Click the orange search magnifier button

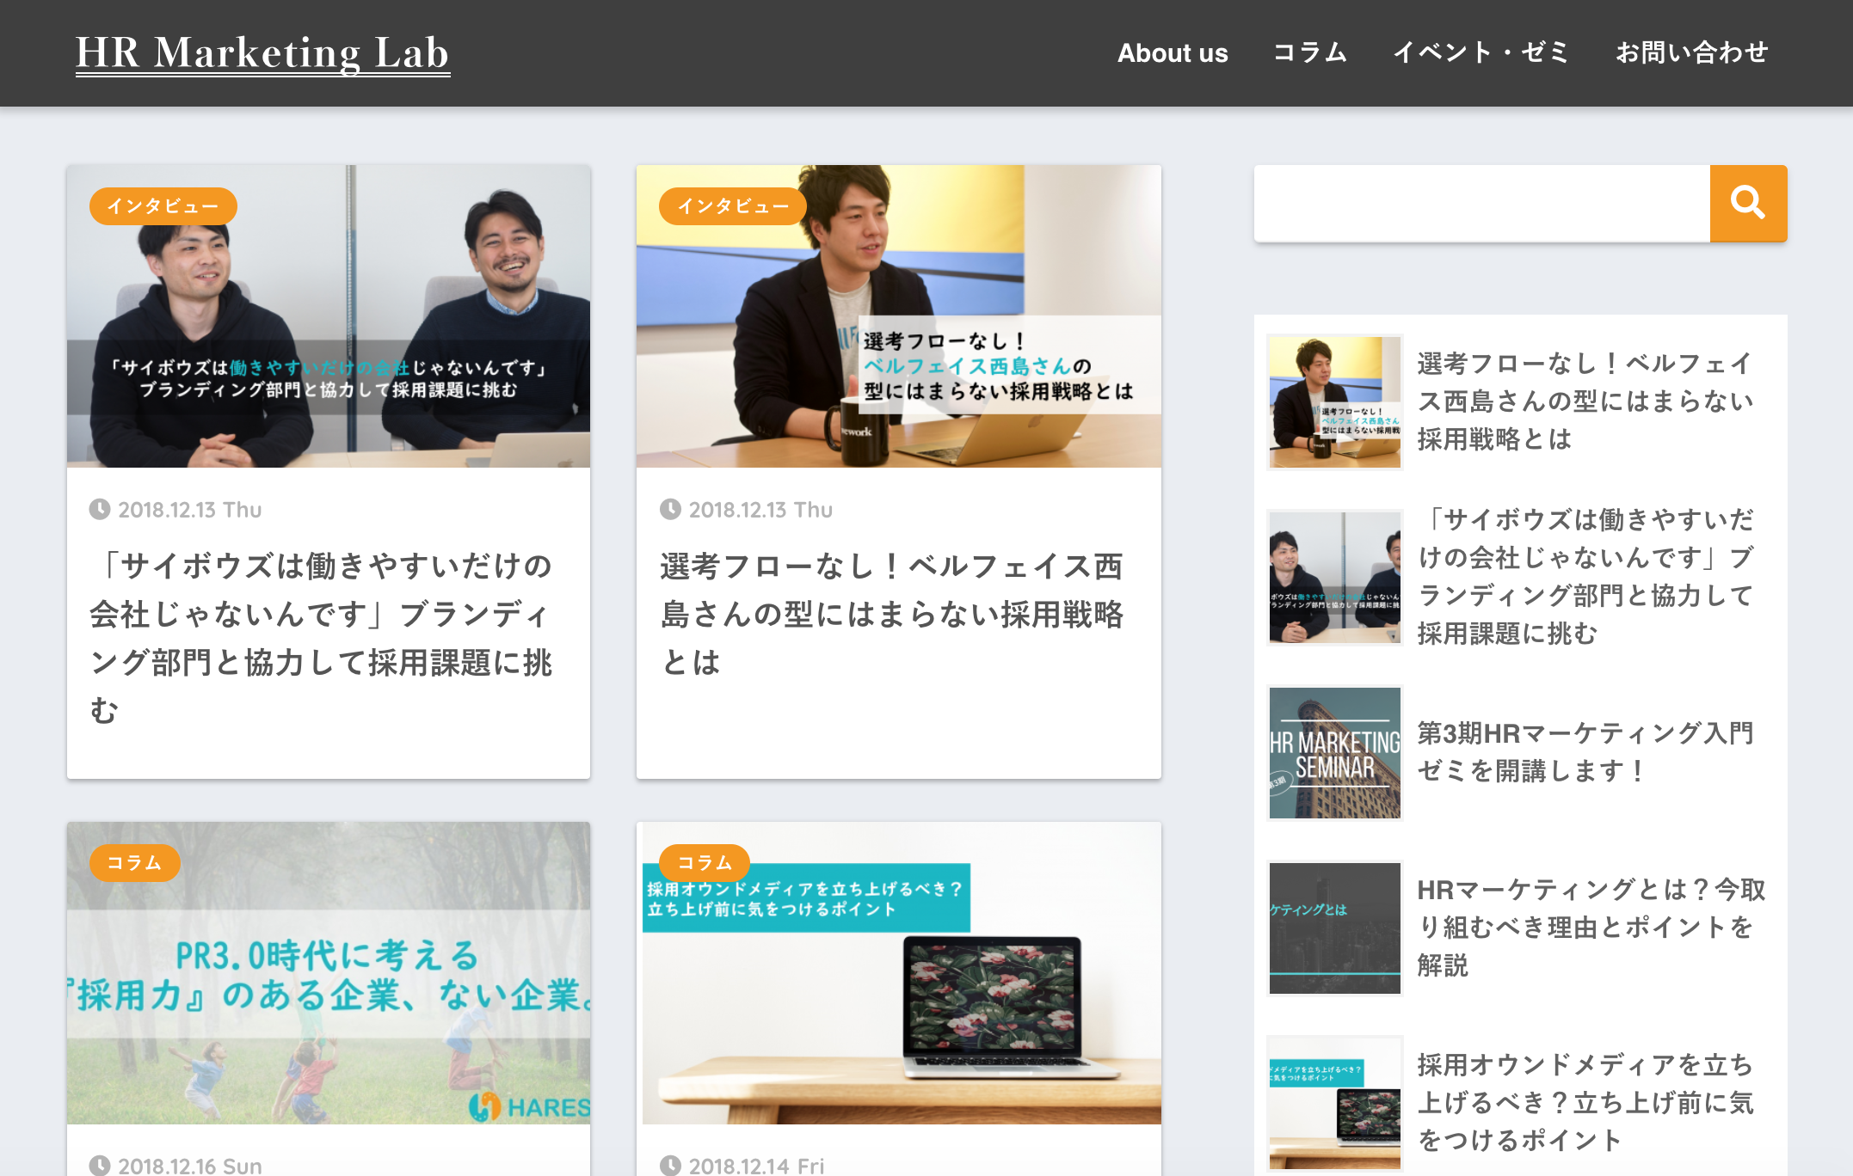point(1747,204)
